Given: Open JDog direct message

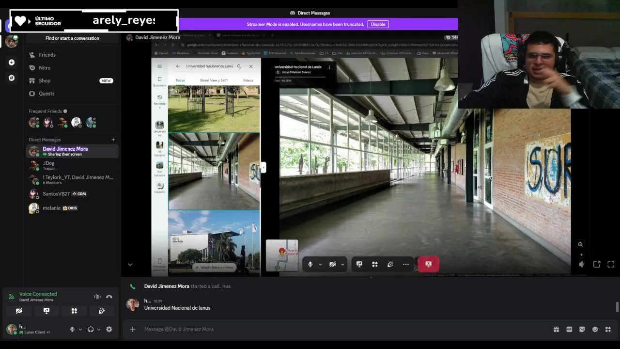Looking at the screenshot, I should 72,165.
